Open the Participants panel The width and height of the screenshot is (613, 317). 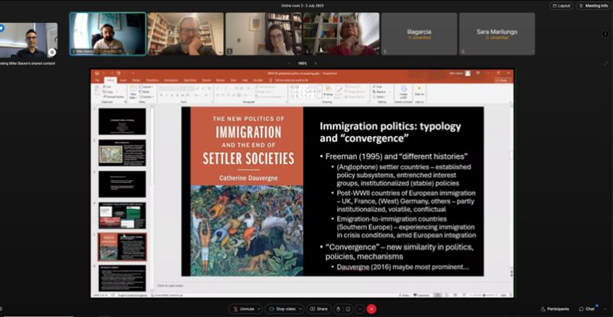pos(554,309)
